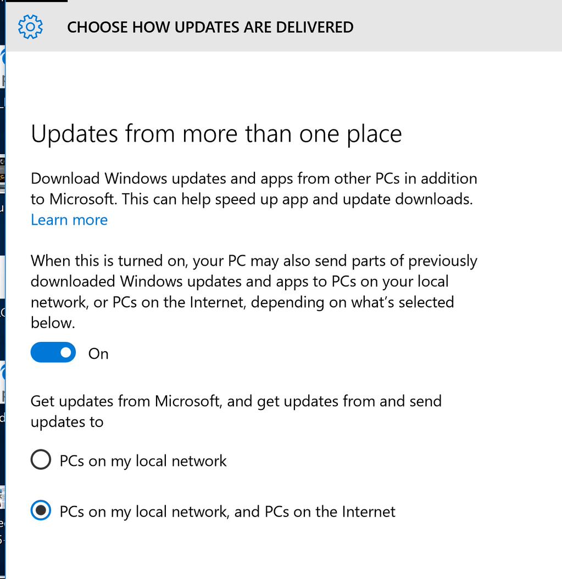The image size is (562, 579).
Task: Open the Learn more link
Action: [69, 220]
